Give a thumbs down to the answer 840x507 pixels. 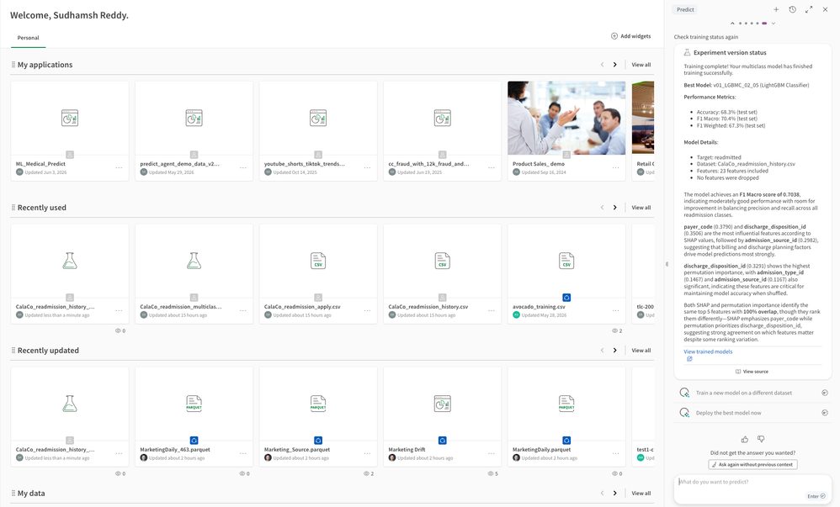(x=761, y=439)
